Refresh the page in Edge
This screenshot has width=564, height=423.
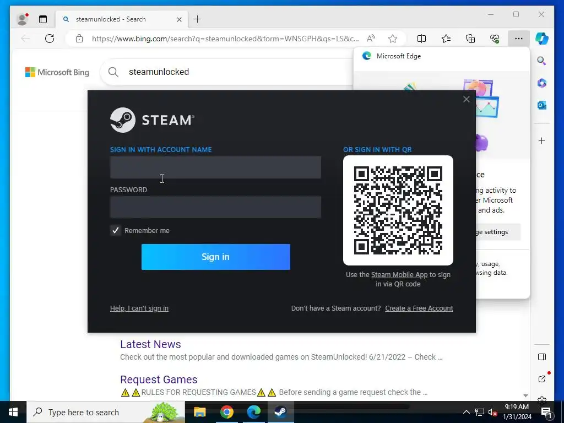click(50, 39)
